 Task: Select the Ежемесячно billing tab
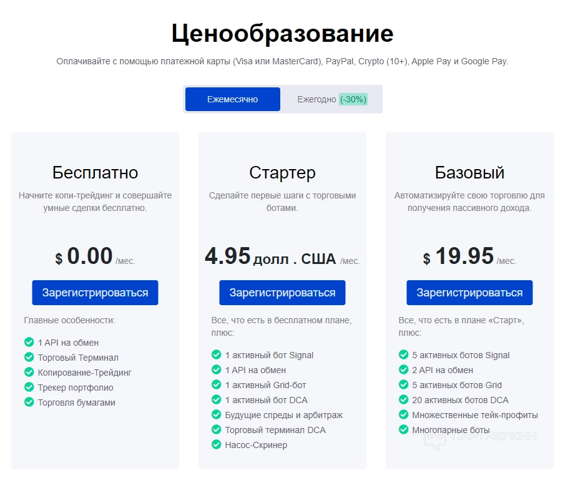[x=233, y=99]
